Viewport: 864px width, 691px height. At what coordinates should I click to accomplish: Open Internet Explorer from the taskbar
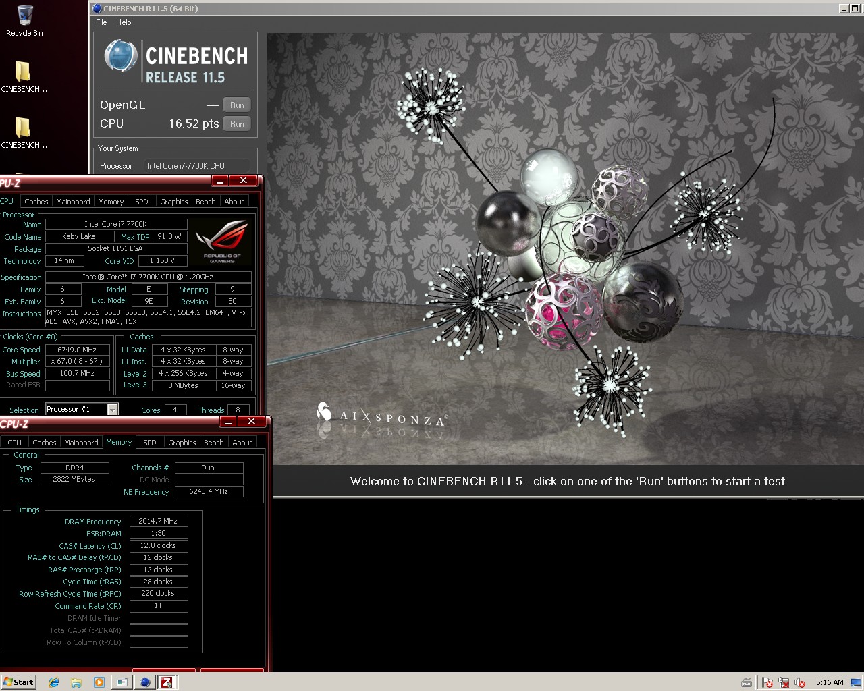(54, 682)
